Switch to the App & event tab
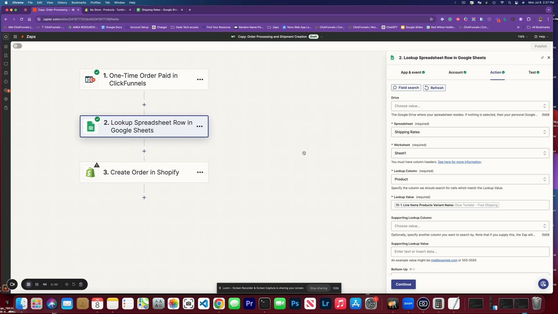 coord(412,72)
